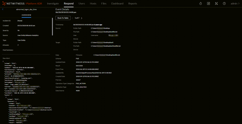The height and width of the screenshot is (124, 242).
Task: Click the raw alert 'high_number_of_deletions' name line
Action: (17, 85)
